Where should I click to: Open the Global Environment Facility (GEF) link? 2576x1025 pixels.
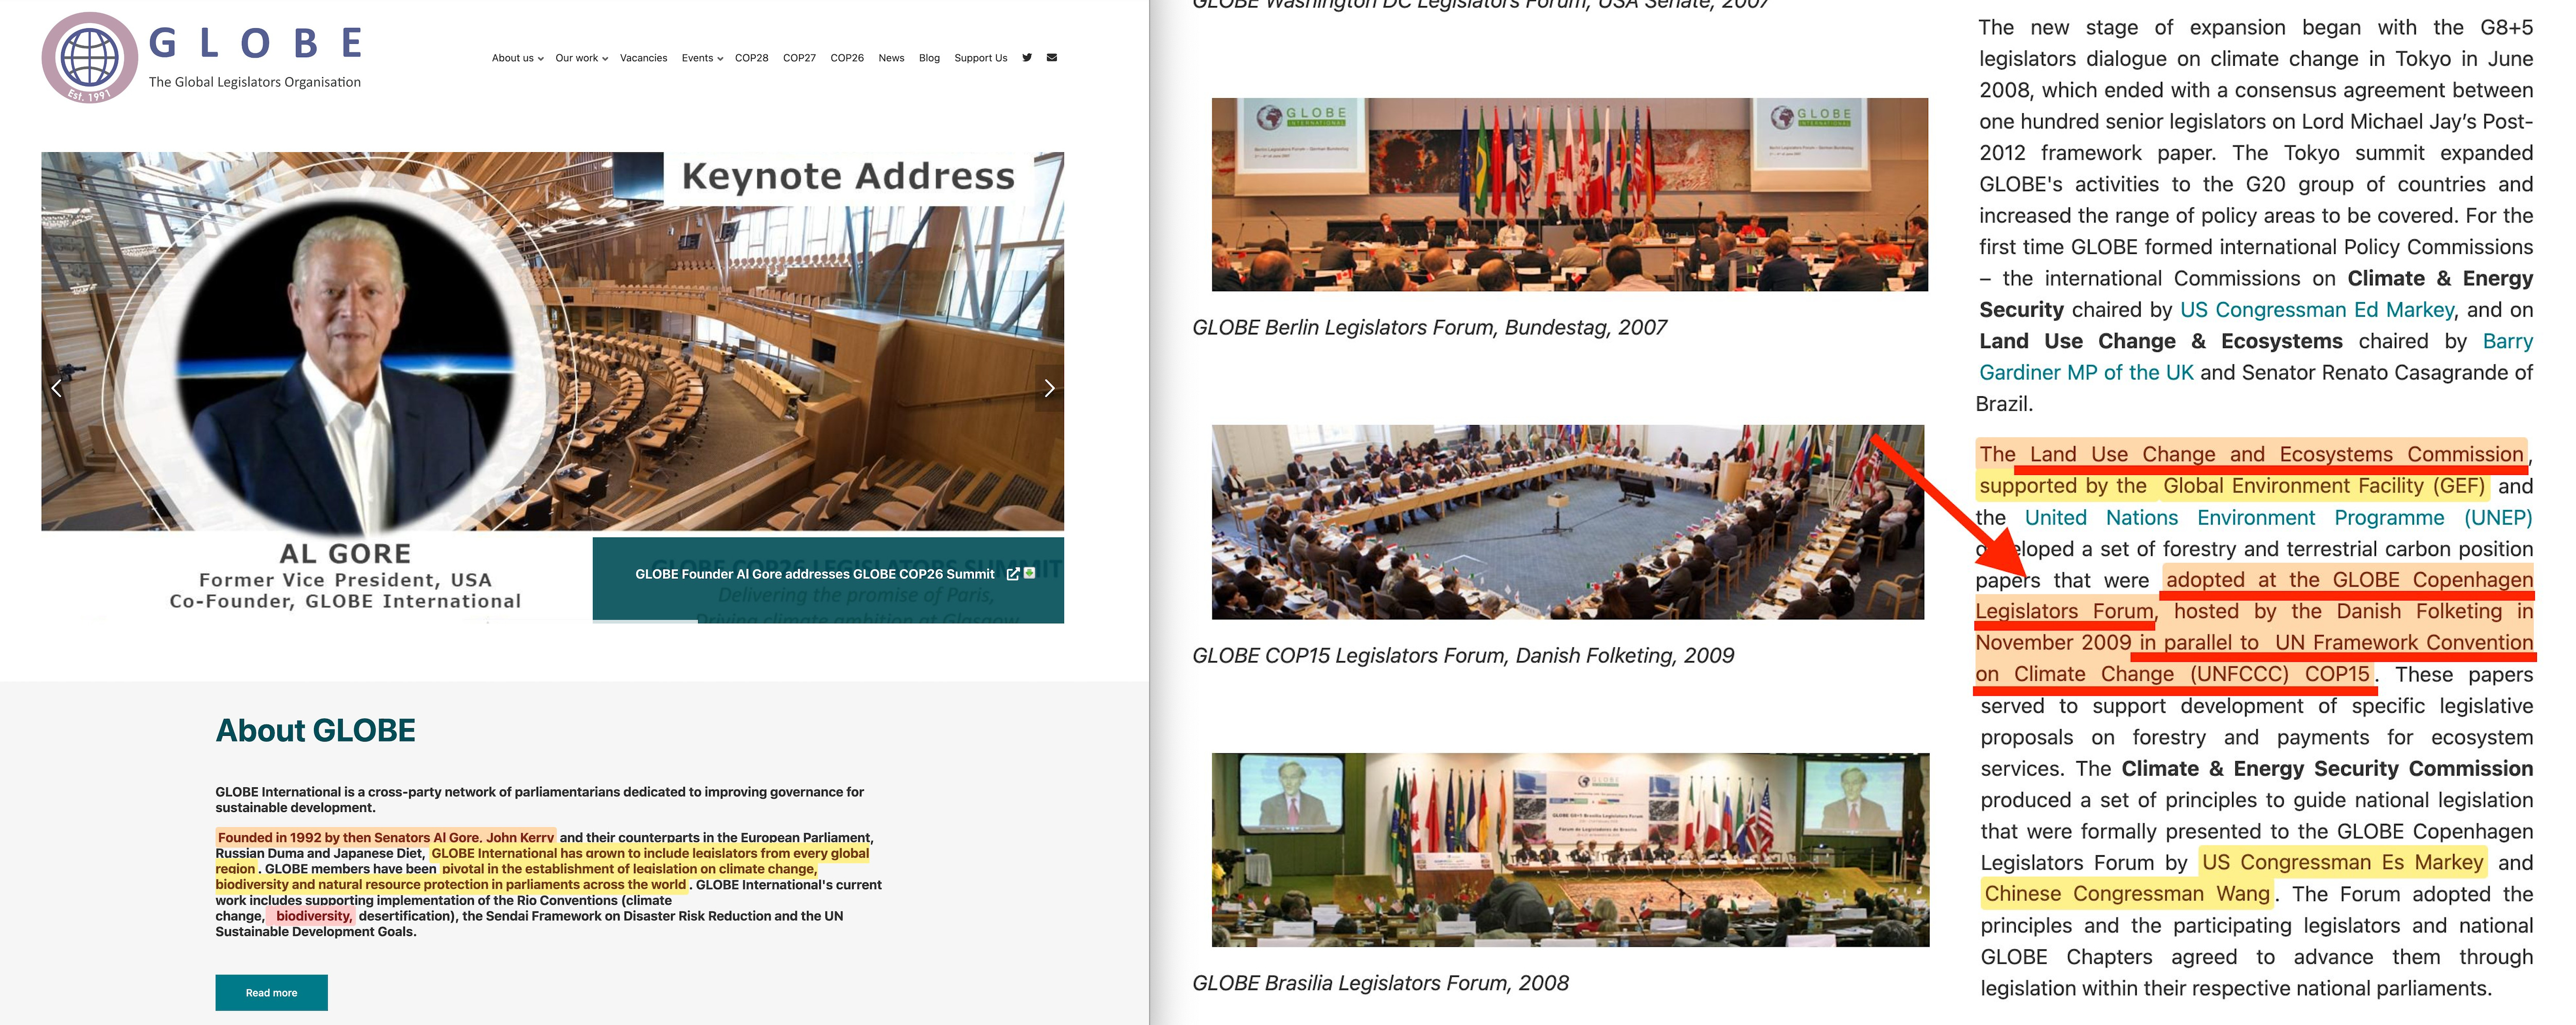pyautogui.click(x=2323, y=486)
